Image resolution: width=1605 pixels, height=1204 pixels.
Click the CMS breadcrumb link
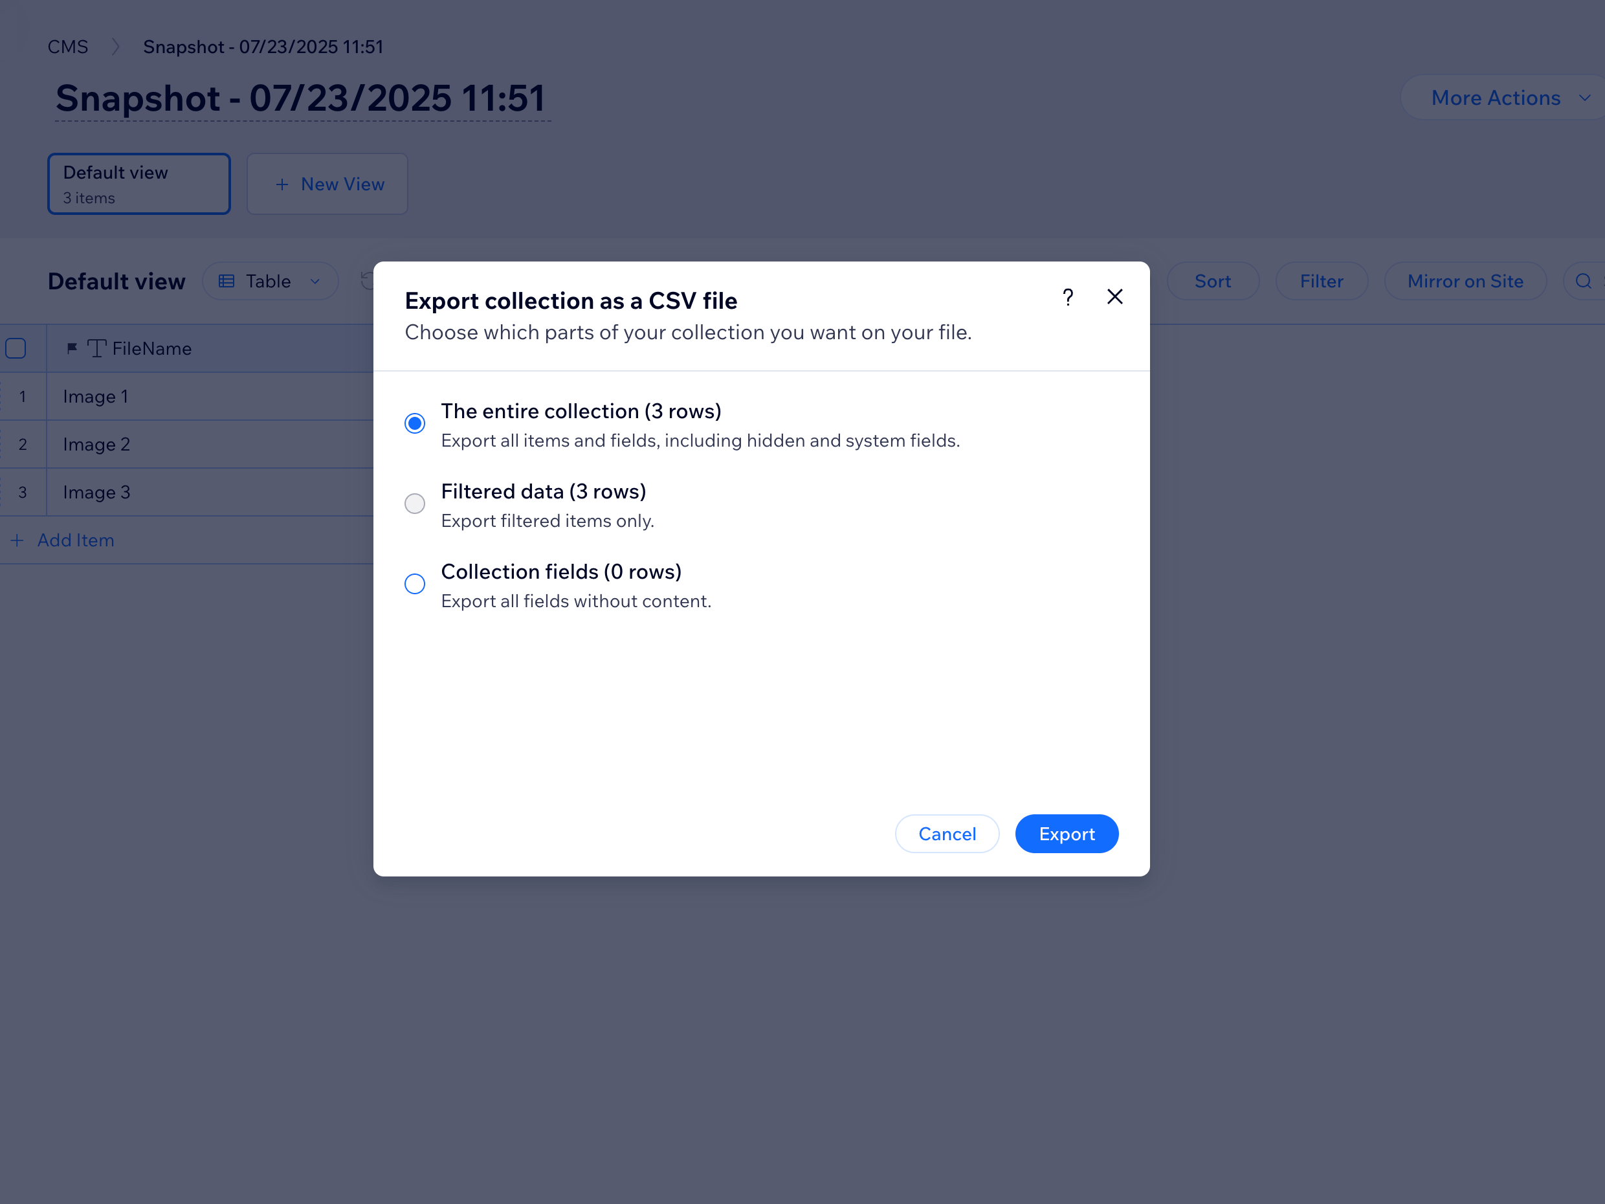click(x=67, y=47)
